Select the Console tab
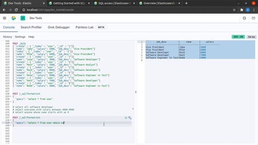258x145 pixels. (x=9, y=27)
